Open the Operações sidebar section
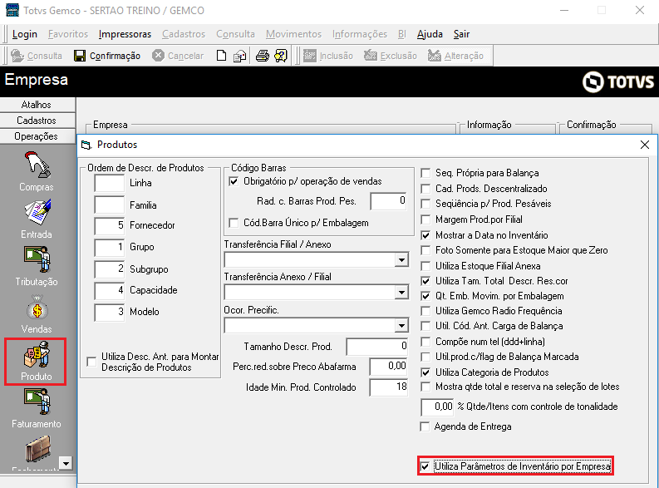 pos(37,136)
